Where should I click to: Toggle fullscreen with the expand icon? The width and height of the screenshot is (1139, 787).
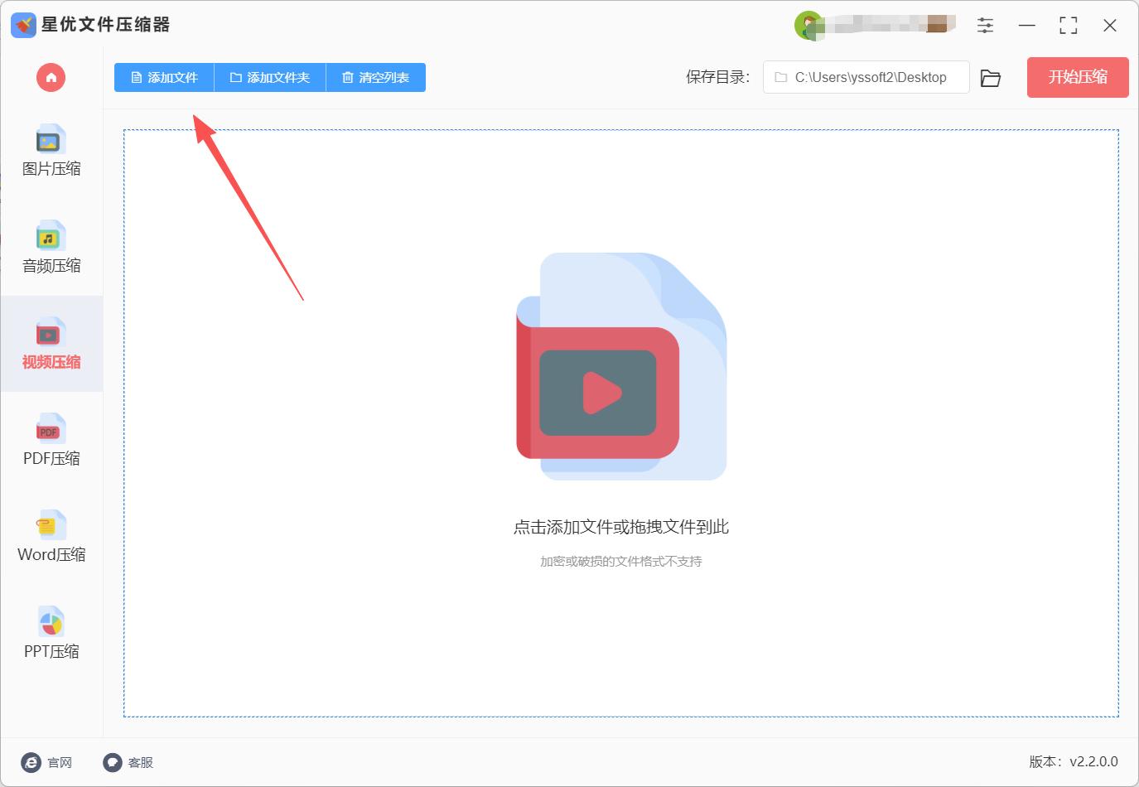click(x=1068, y=25)
